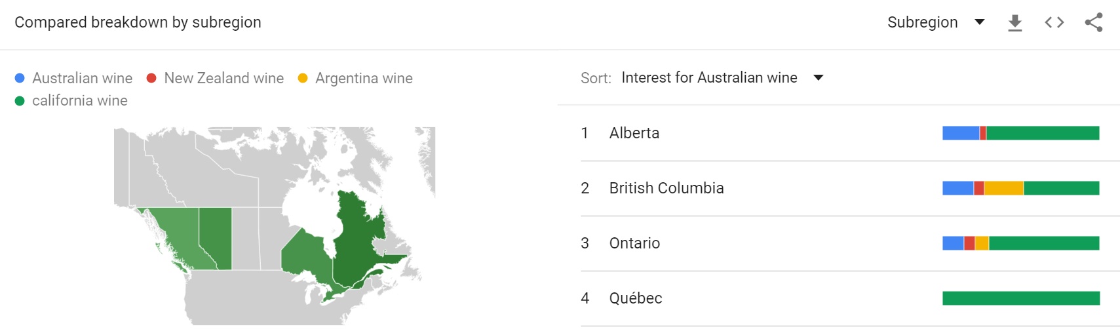Open the Québec subregion row
This screenshot has width=1120, height=333.
click(x=635, y=298)
